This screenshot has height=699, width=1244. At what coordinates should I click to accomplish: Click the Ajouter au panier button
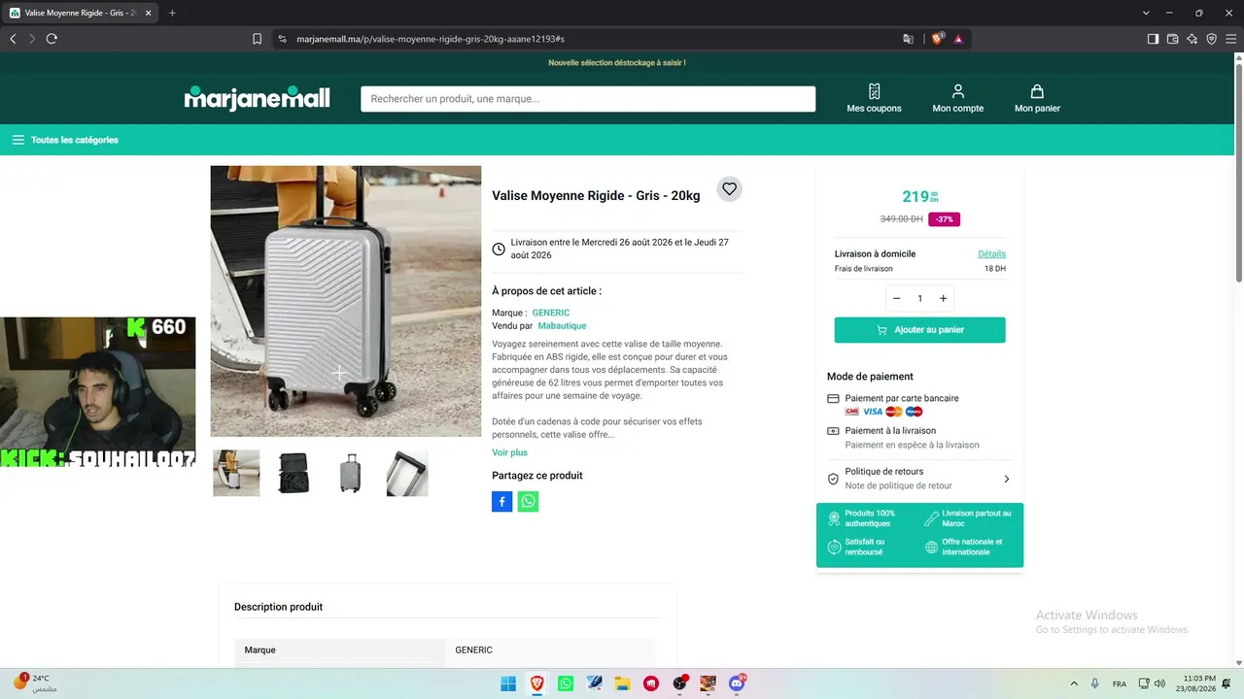tap(919, 330)
